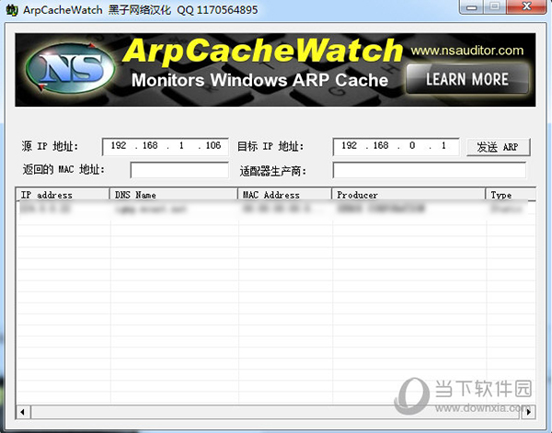Screen dimensions: 552x433
Task: Open the LEARN MORE banner button
Action: pyautogui.click(x=467, y=79)
